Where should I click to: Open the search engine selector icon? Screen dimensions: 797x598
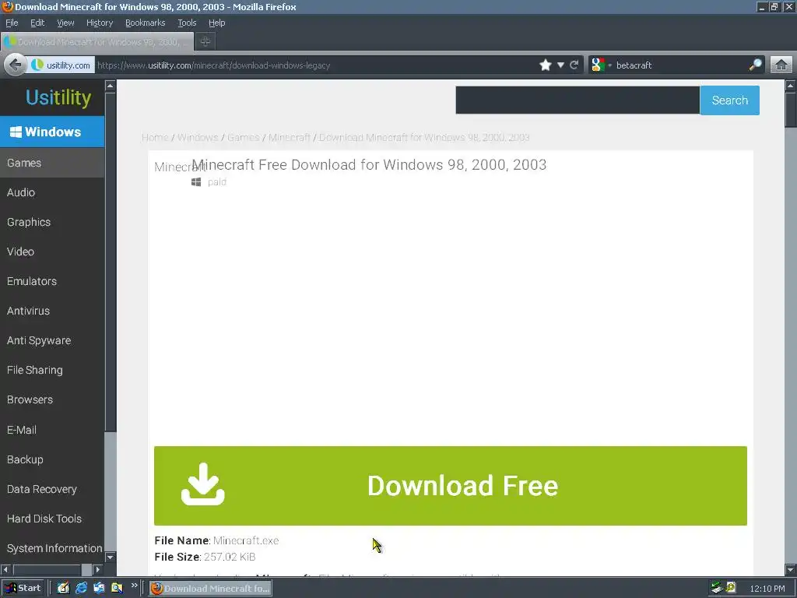coord(599,65)
